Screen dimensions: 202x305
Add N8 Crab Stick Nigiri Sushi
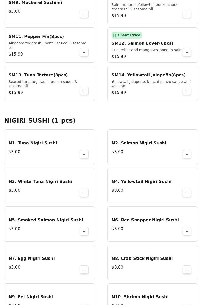tap(187, 270)
